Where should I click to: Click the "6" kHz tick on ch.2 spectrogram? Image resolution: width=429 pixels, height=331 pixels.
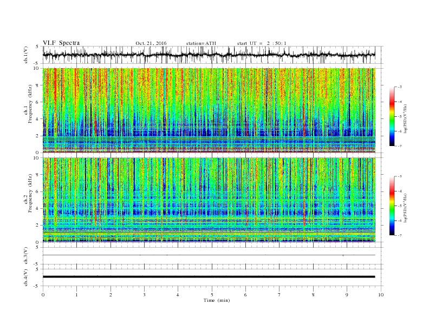click(x=38, y=191)
